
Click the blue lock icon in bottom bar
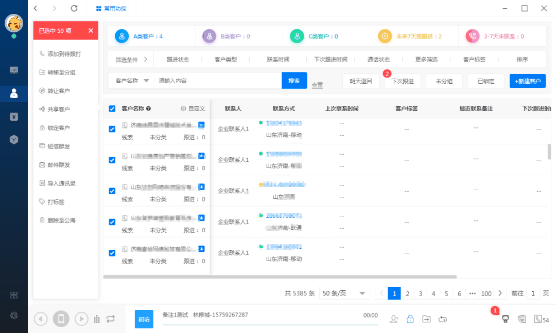point(410,319)
